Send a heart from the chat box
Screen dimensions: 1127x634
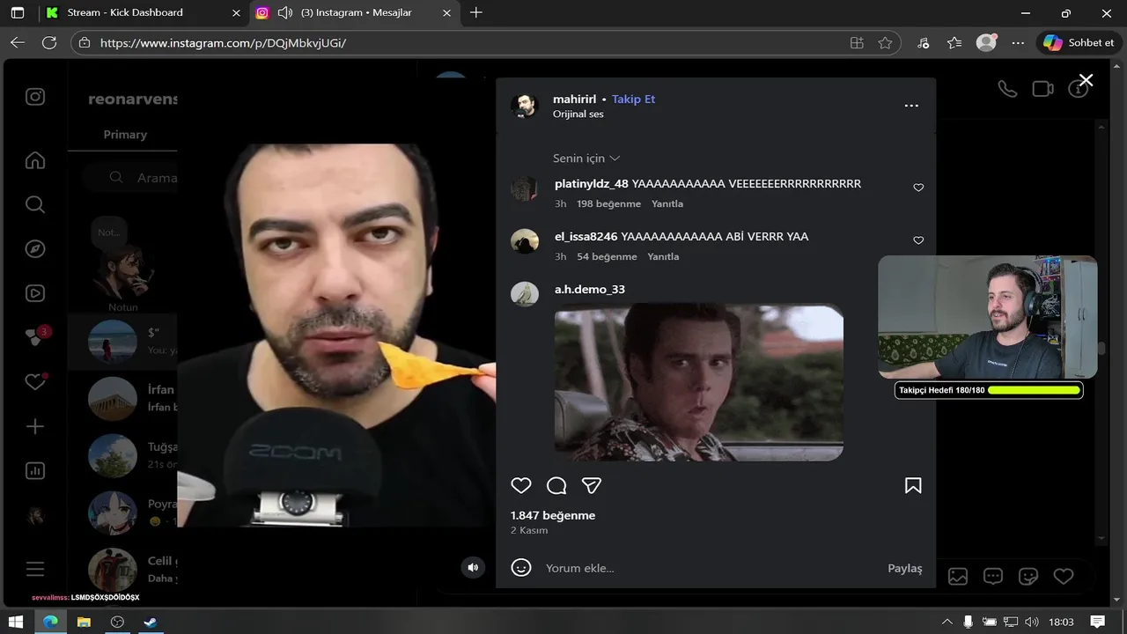(x=1064, y=577)
